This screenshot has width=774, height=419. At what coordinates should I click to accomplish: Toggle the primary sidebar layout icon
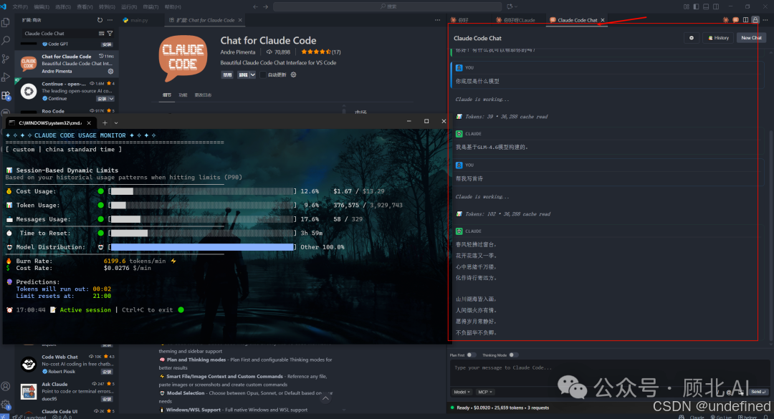696,6
